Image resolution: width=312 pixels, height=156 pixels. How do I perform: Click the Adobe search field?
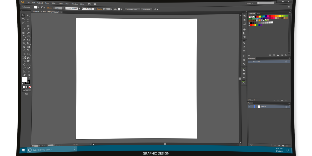(x=265, y=3)
